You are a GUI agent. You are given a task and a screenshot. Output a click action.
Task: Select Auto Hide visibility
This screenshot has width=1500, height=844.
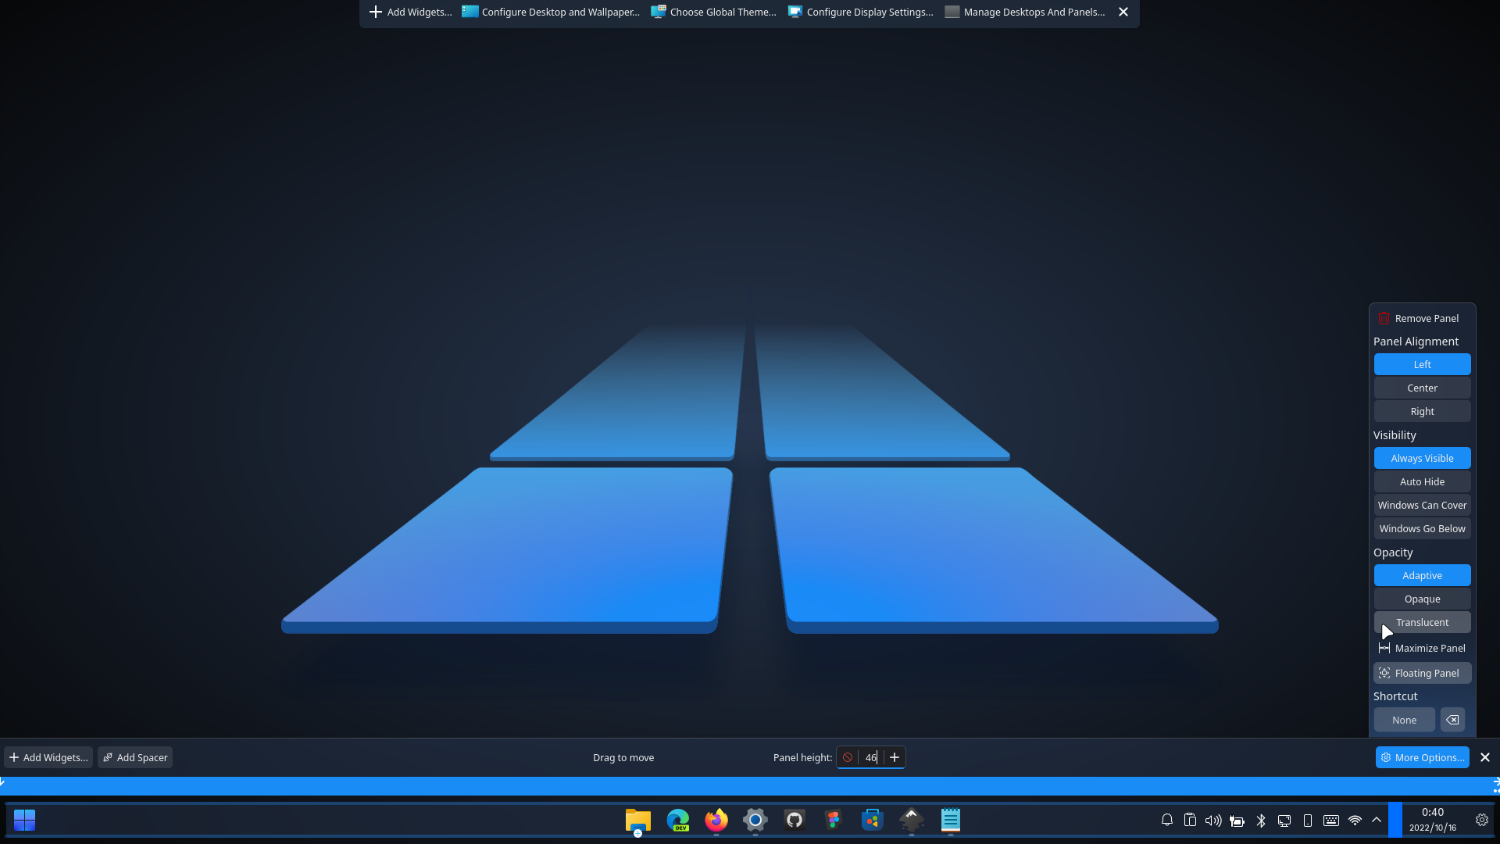(x=1422, y=481)
